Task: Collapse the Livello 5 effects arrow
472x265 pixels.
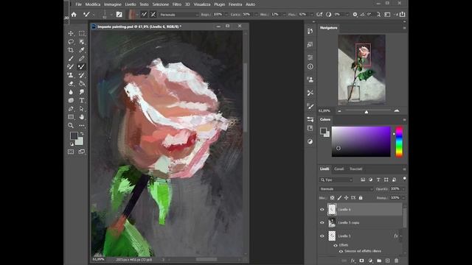Action: coord(401,236)
